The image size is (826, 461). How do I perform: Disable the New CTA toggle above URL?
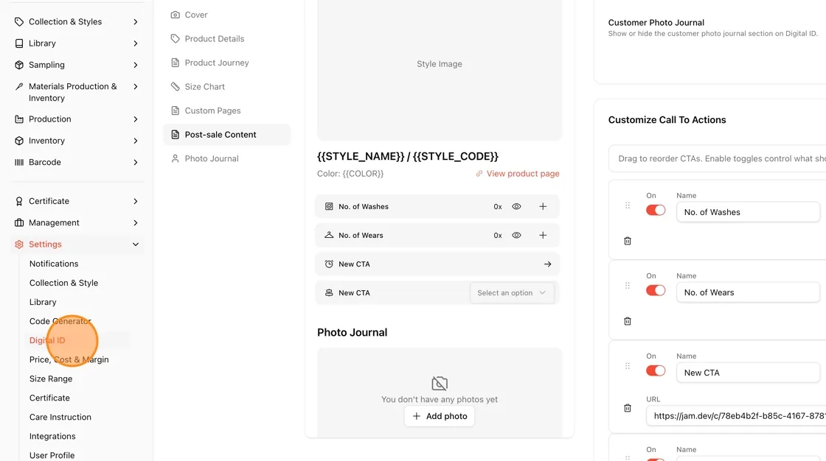tap(656, 371)
